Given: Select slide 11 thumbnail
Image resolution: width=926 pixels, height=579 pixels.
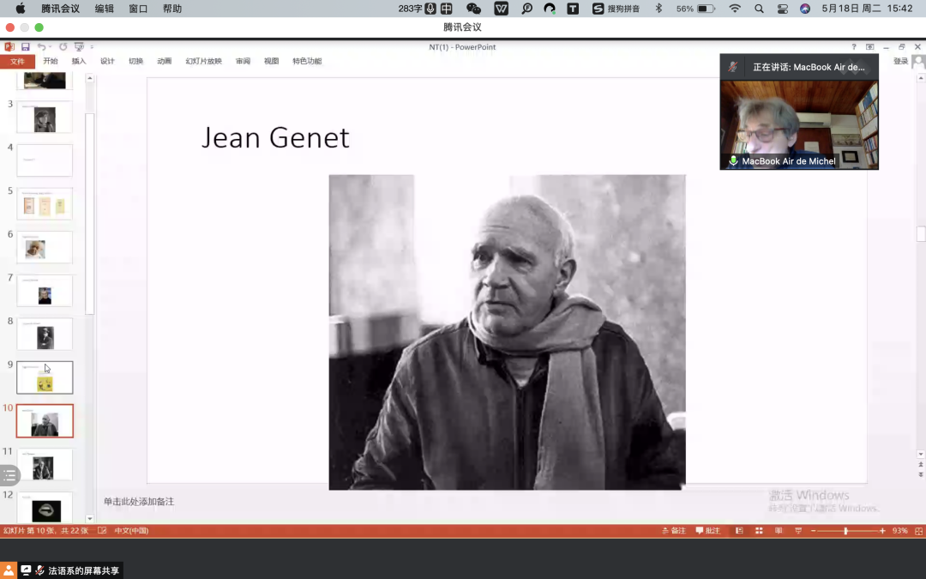Looking at the screenshot, I should [45, 465].
